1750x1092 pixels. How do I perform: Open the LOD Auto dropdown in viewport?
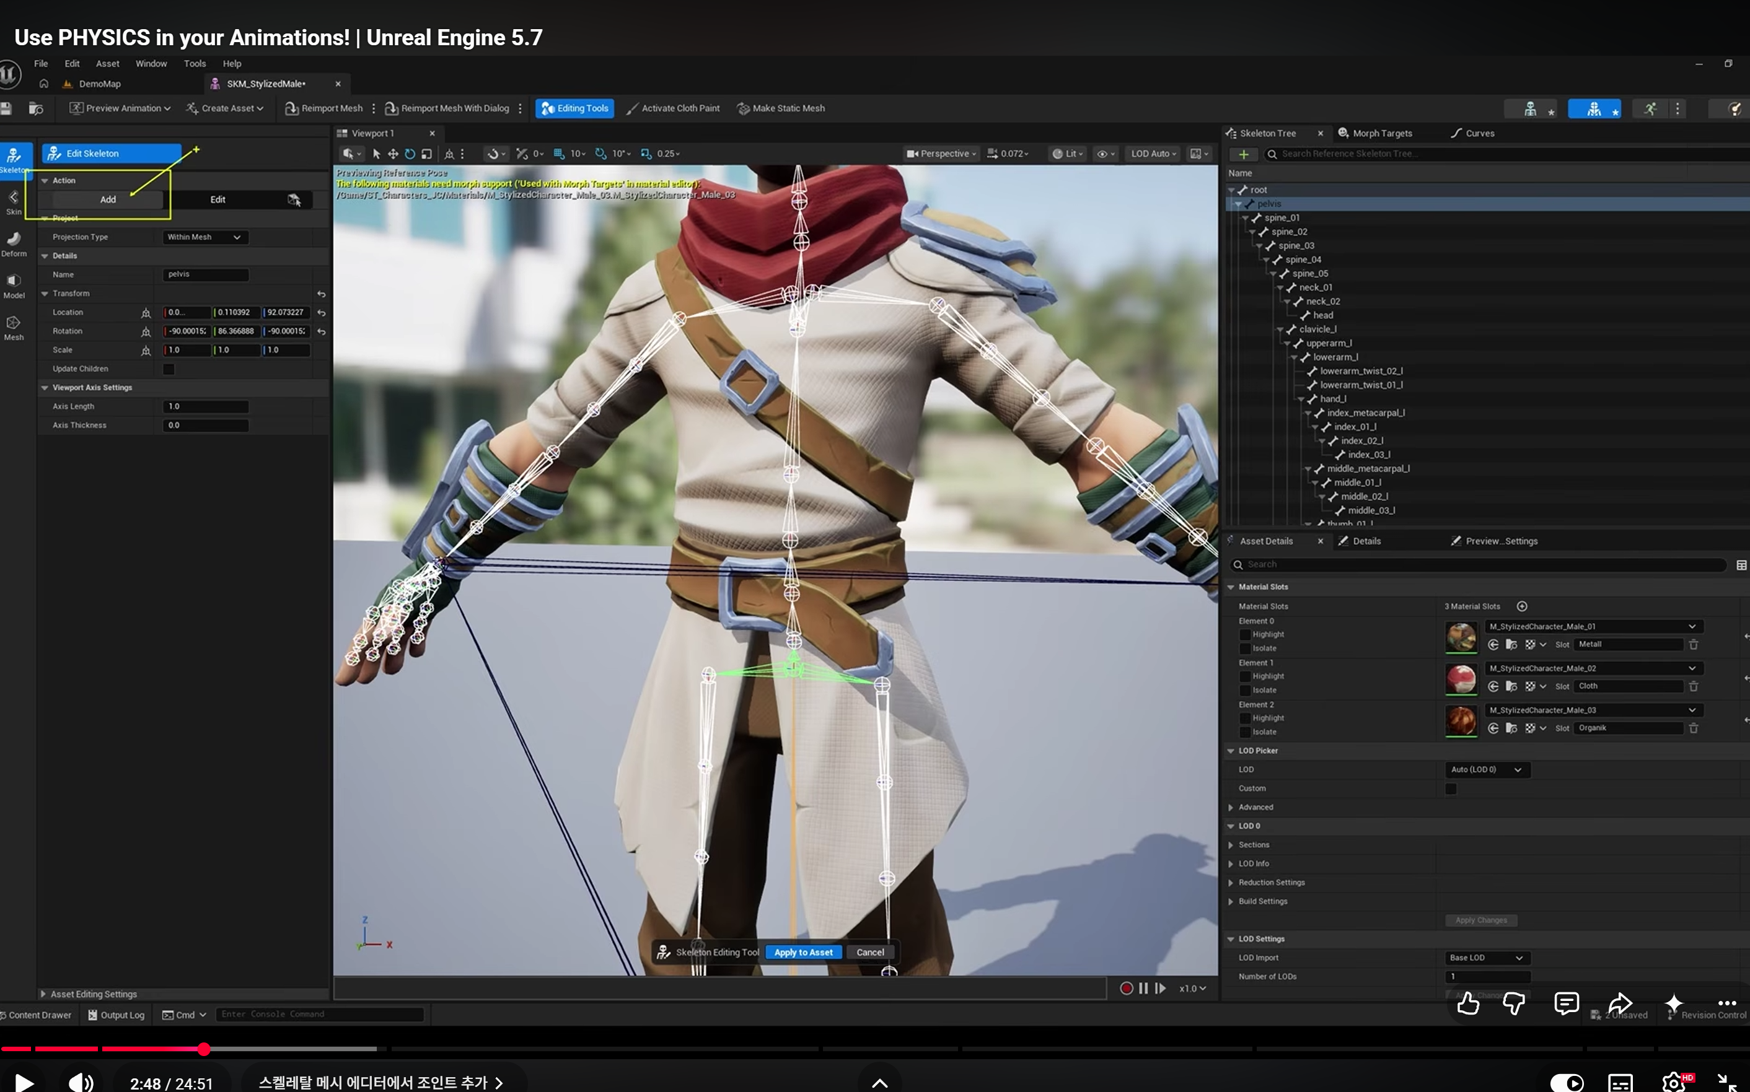[1154, 154]
